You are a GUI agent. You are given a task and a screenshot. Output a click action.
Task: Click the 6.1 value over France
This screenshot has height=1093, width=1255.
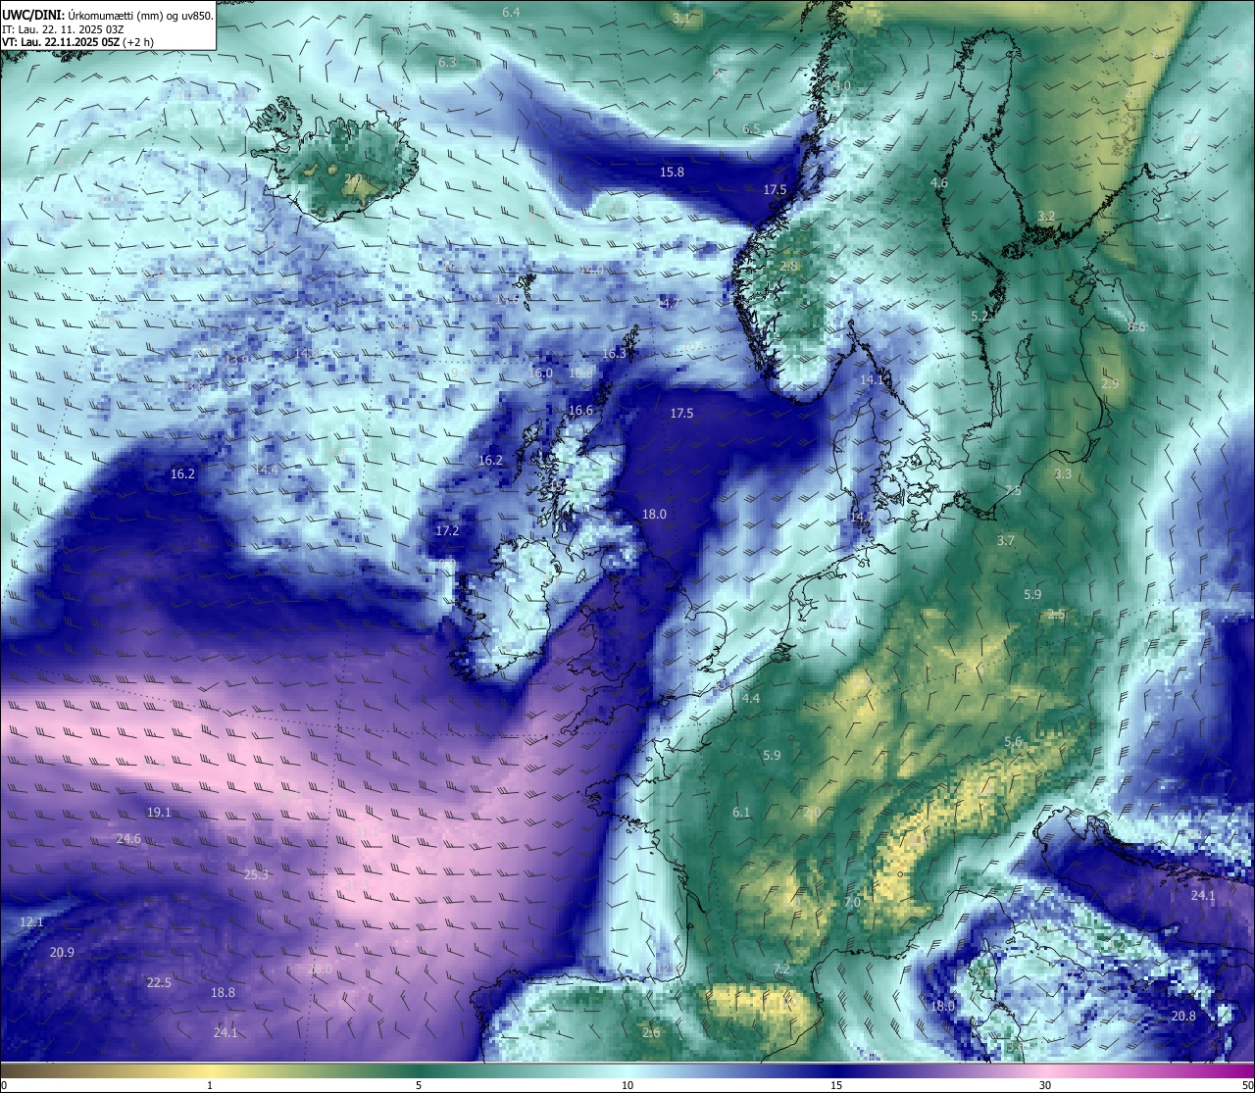(741, 812)
